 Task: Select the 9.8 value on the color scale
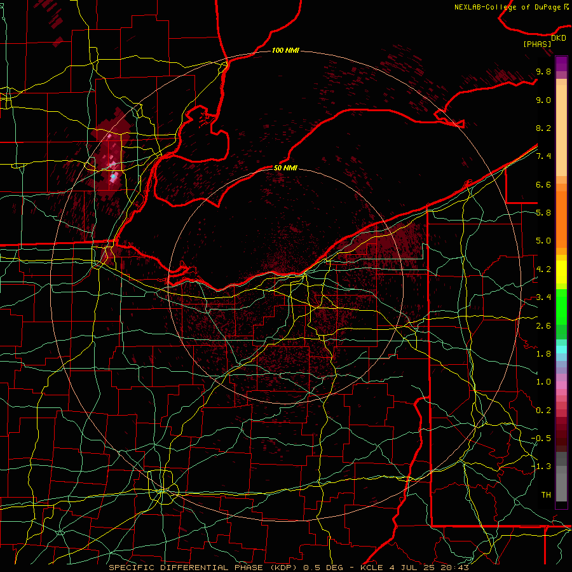pyautogui.click(x=543, y=71)
